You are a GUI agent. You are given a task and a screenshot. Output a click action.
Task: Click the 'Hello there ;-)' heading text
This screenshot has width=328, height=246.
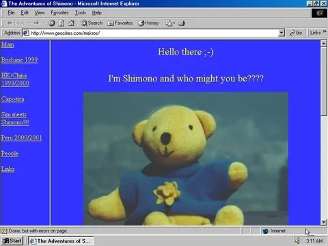(x=186, y=52)
